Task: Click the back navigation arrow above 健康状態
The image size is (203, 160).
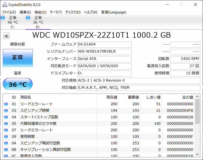Action: click(6, 35)
